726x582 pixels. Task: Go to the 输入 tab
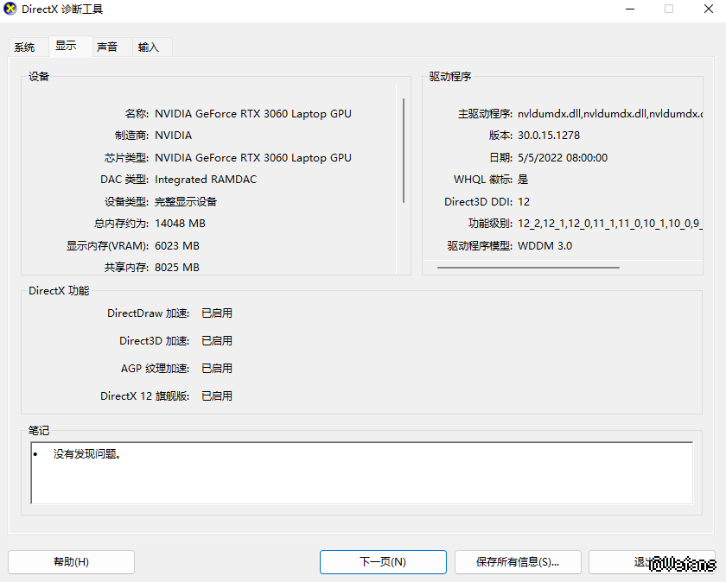click(x=152, y=47)
